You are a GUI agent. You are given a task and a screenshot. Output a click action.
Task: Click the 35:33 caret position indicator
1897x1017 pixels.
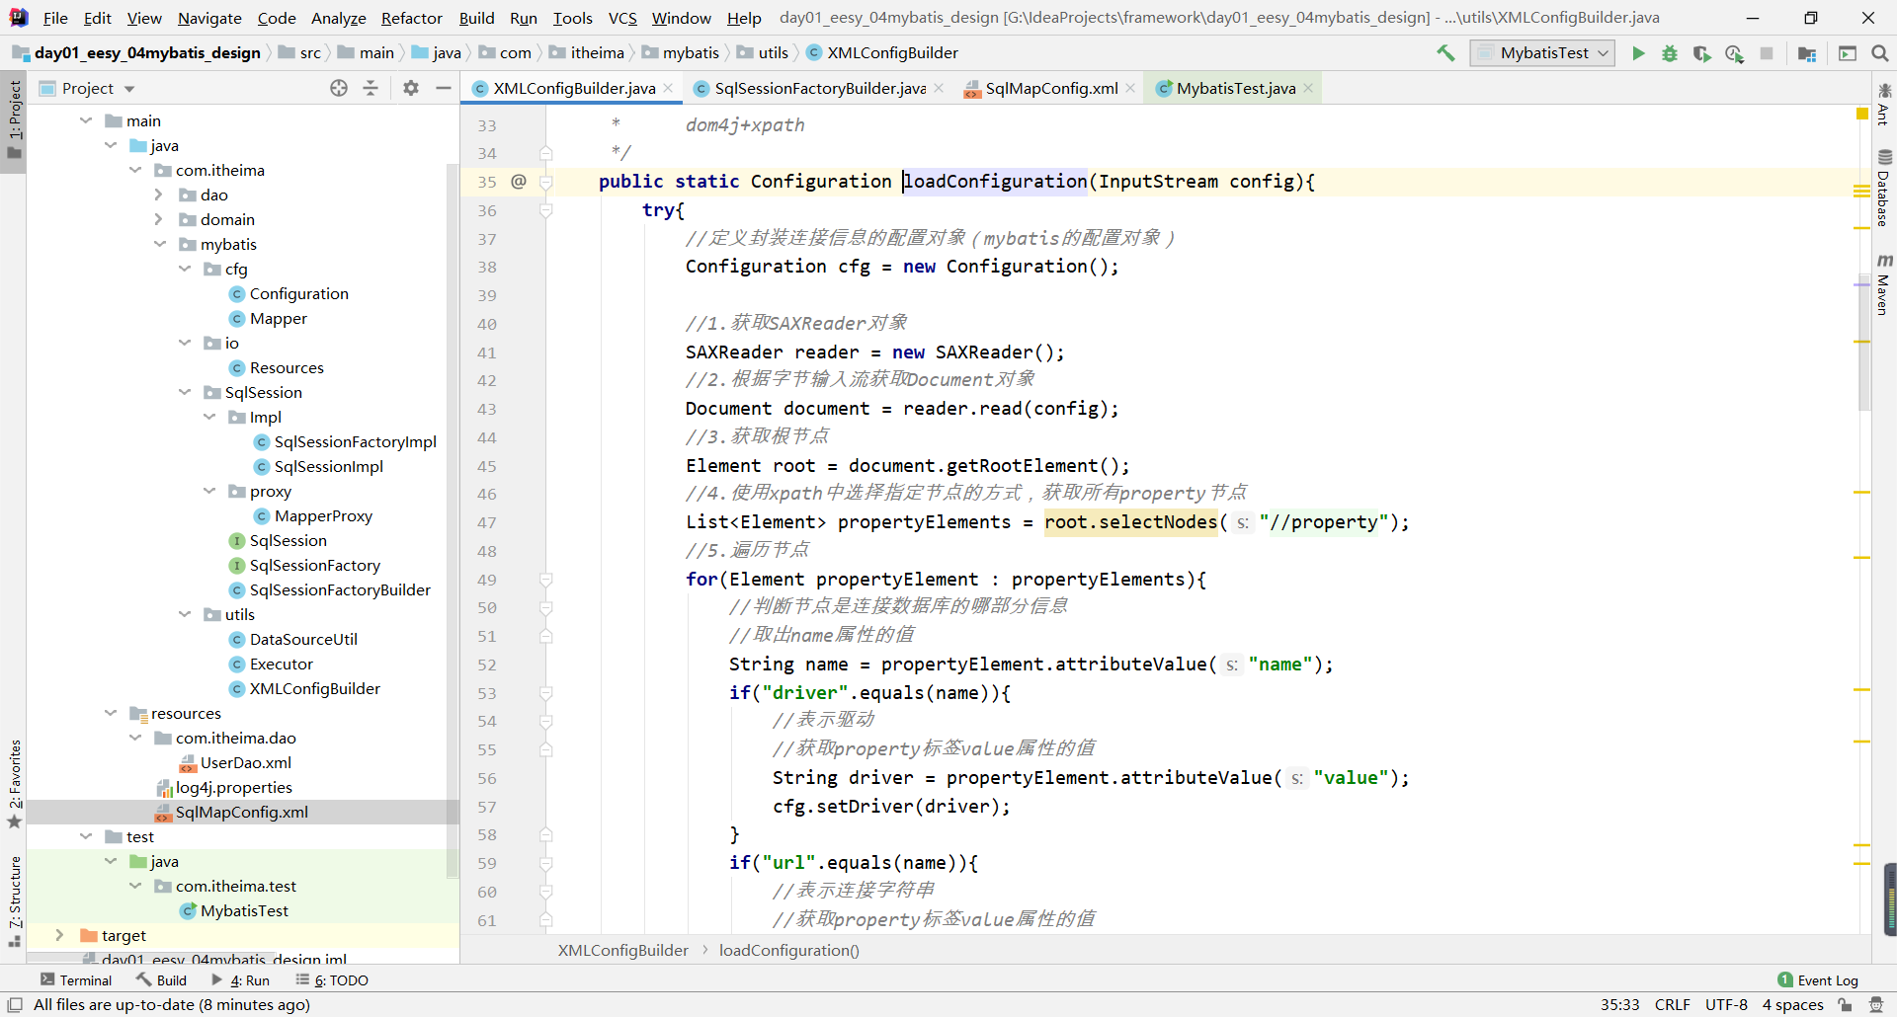[x=1619, y=1004]
